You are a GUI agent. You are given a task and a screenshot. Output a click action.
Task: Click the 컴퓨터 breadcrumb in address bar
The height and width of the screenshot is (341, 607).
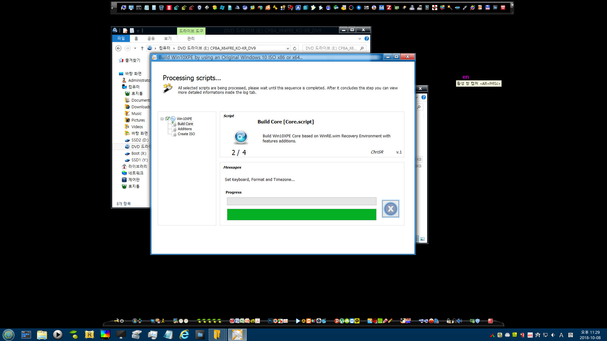(x=164, y=48)
